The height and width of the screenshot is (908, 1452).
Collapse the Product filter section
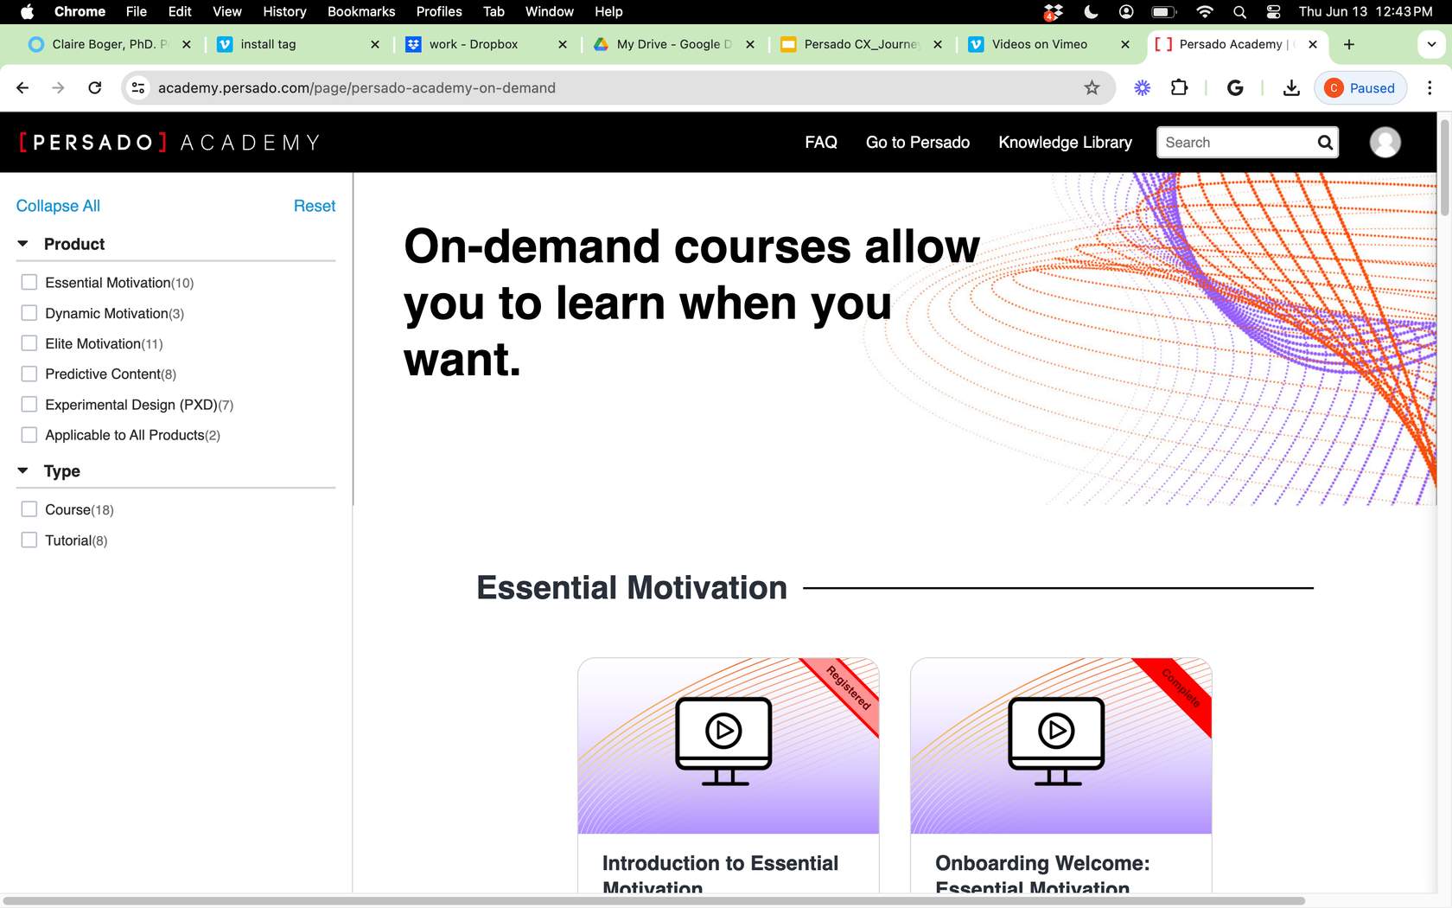[23, 244]
